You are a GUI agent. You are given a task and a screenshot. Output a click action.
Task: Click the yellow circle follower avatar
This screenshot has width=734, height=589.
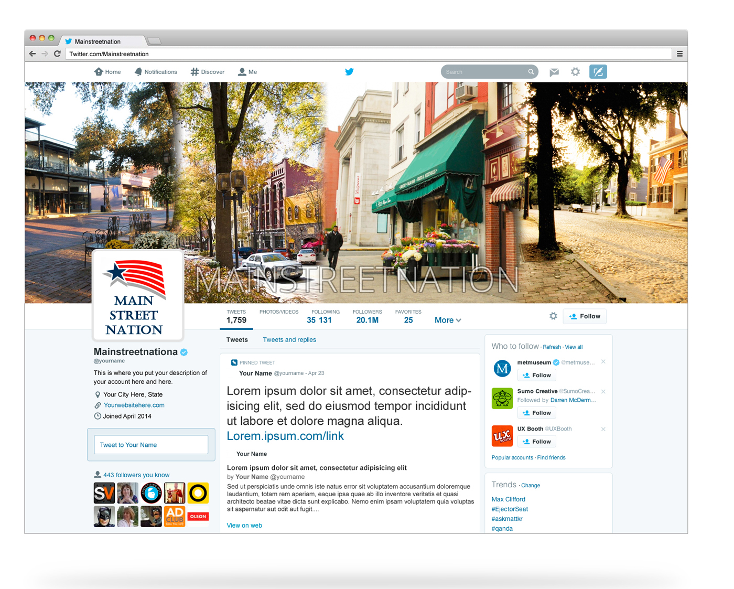coord(198,493)
